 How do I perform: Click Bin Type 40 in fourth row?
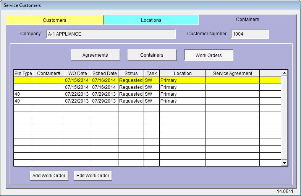pyautogui.click(x=23, y=101)
